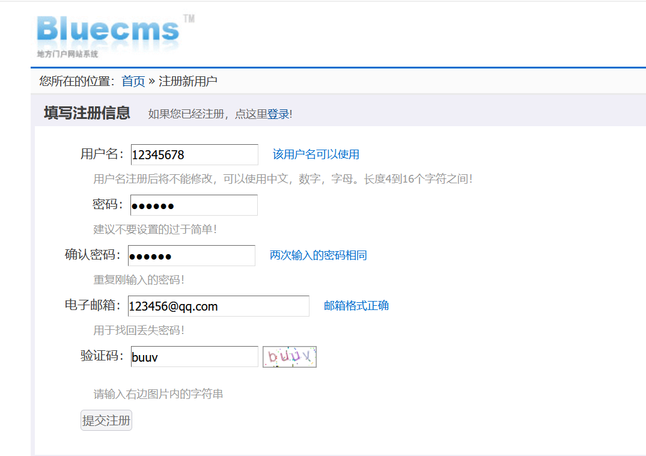
Task: Select the 用户名 username input box
Action: point(193,154)
